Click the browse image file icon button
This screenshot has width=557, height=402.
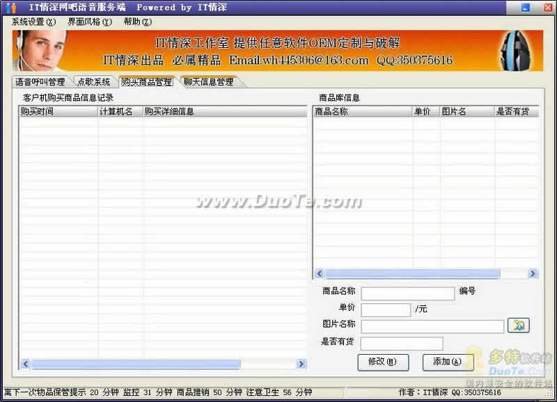519,325
